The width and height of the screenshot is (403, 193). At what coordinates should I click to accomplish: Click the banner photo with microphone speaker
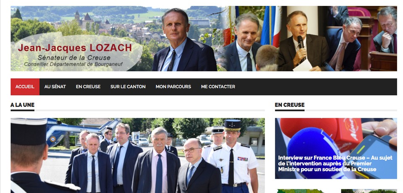[x=301, y=39]
